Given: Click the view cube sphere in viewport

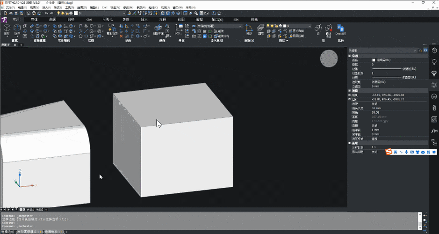Looking at the screenshot, I should 329,58.
